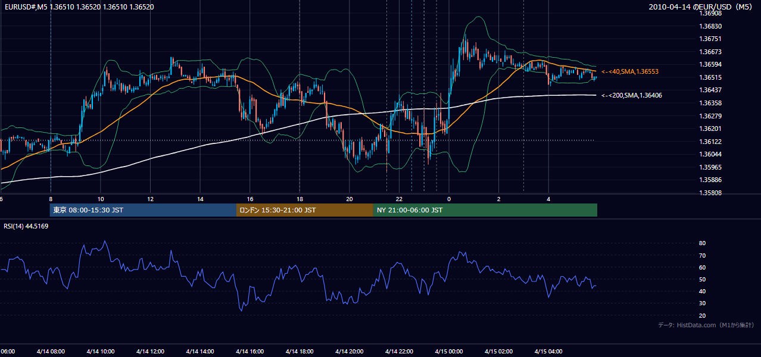Click RSI axis level 60
This screenshot has width=761, height=357.
pyautogui.click(x=703, y=267)
